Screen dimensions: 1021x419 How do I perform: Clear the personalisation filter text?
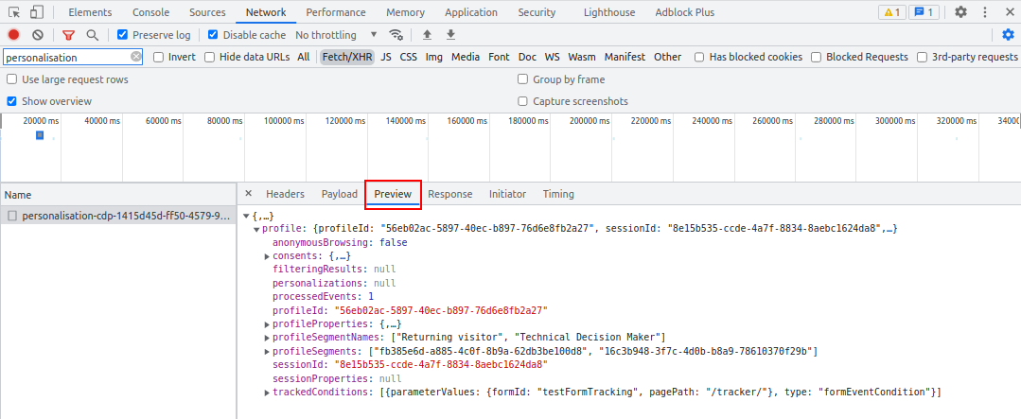pos(135,57)
